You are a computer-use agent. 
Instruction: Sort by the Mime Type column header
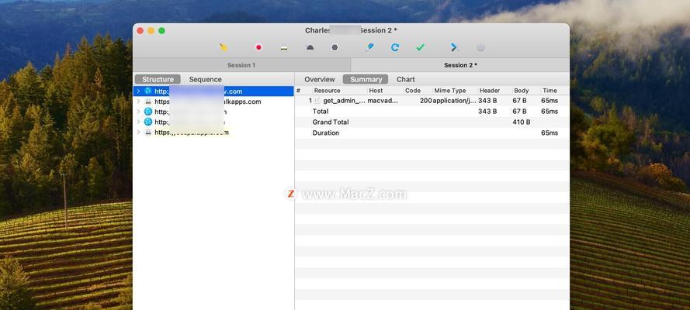449,91
